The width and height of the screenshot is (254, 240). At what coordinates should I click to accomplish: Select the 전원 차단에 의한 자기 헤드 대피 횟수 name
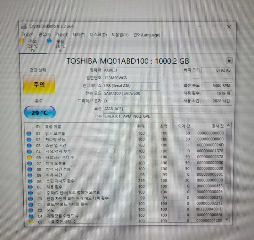78,198
